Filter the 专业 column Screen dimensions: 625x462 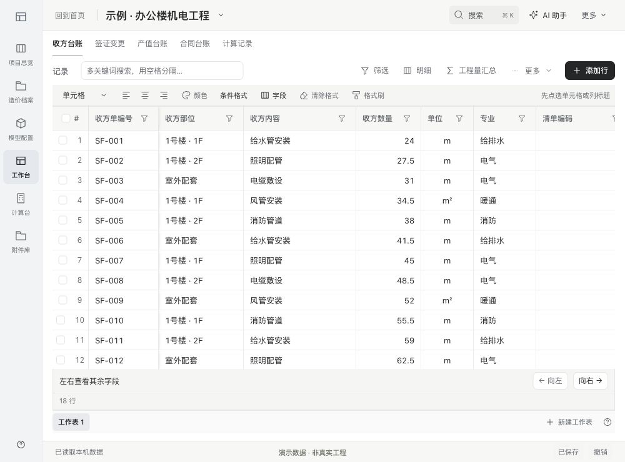point(521,118)
